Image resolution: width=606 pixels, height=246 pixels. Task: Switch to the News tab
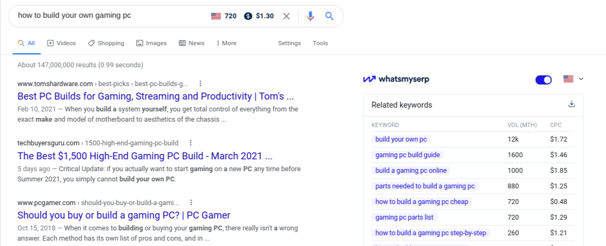(x=192, y=43)
